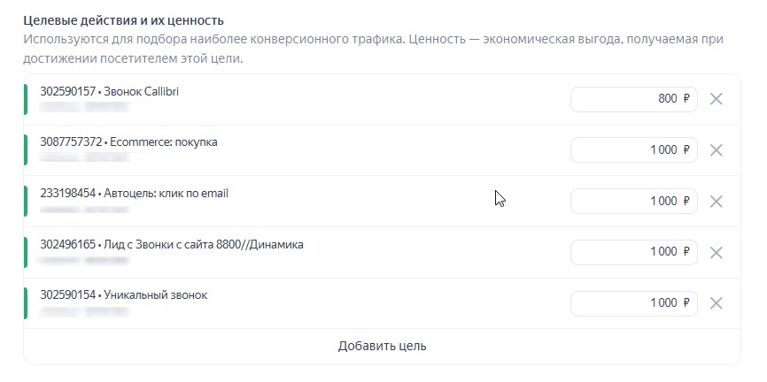This screenshot has height=382, width=767.
Task: Select goal name 302590157 Звонок Callibri
Action: [110, 91]
